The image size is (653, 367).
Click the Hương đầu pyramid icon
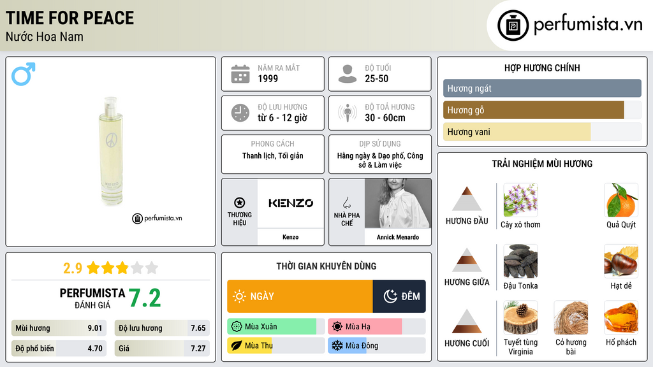[467, 199]
